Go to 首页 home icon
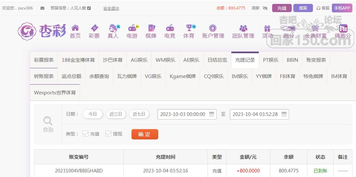This screenshot has width=356, height=177. tap(75, 28)
